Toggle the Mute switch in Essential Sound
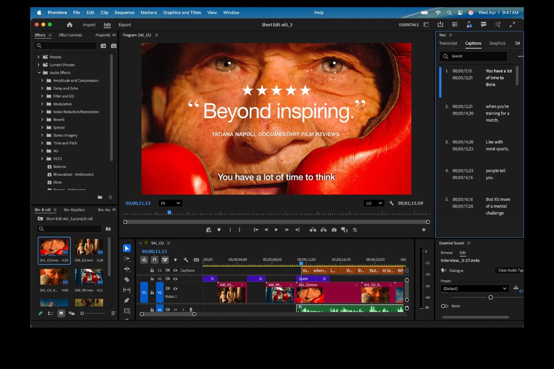 pyautogui.click(x=444, y=306)
